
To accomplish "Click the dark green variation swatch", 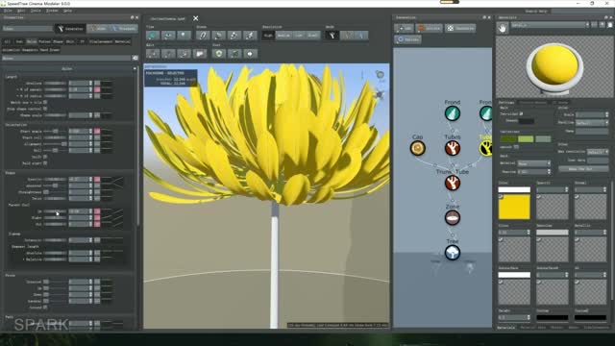I will (508, 138).
